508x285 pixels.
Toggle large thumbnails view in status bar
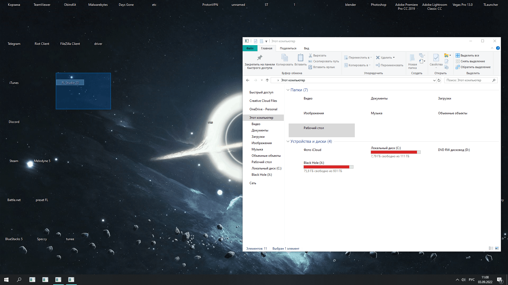497,248
